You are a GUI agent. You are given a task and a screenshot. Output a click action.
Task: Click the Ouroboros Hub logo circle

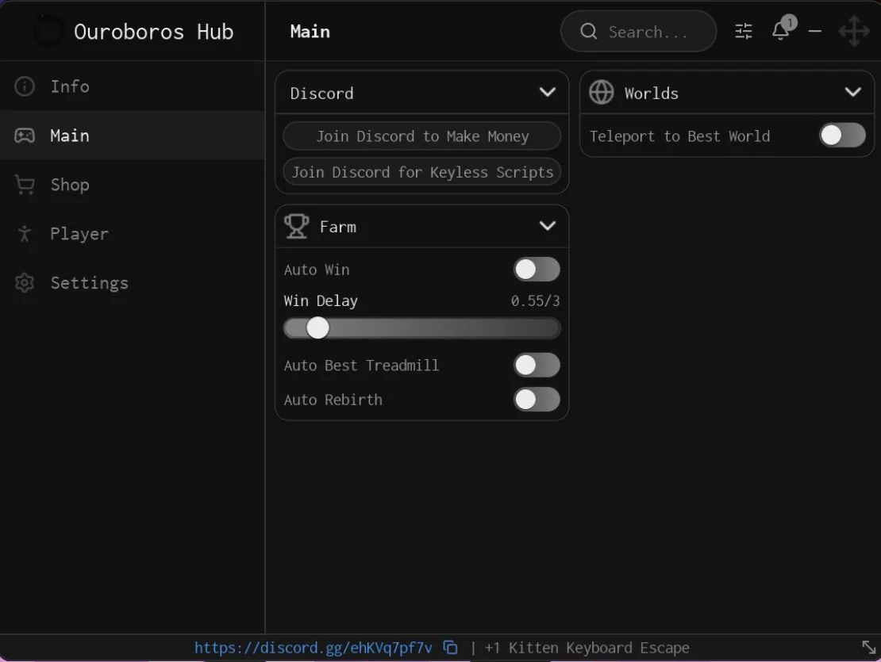coord(48,32)
